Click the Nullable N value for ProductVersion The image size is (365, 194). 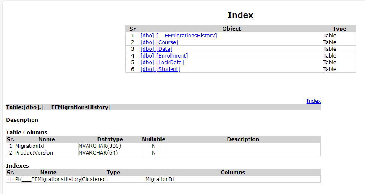(x=153, y=153)
